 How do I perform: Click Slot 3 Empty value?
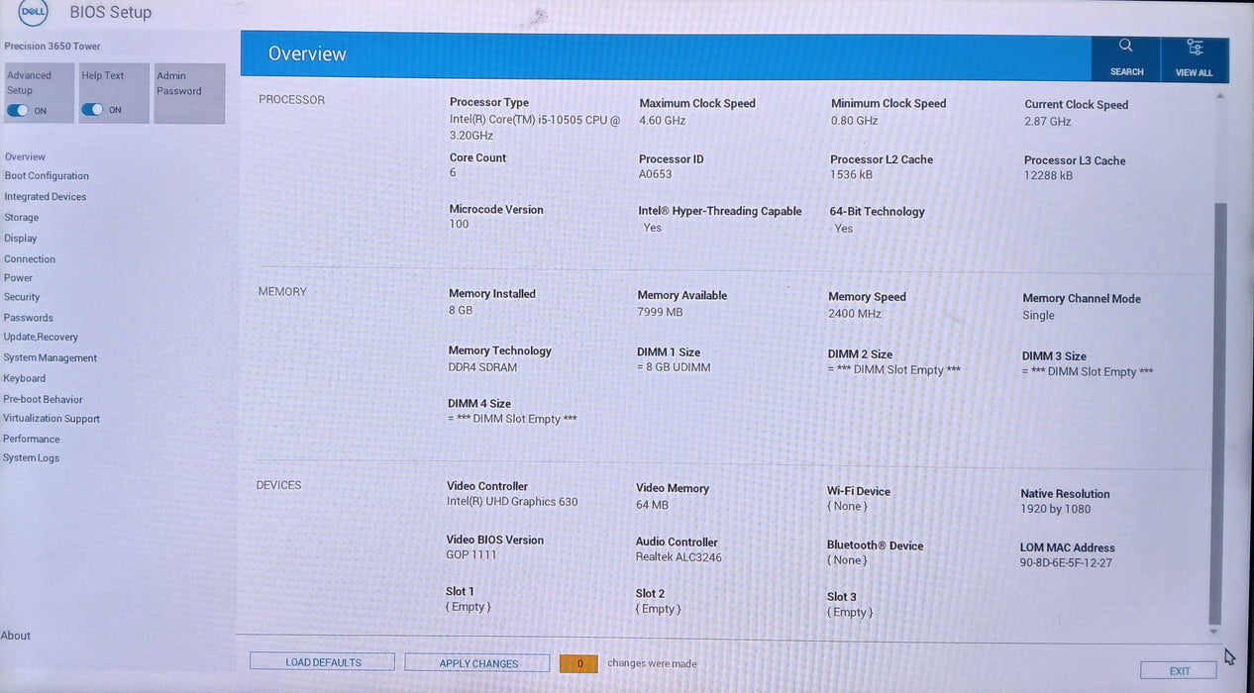coord(850,613)
